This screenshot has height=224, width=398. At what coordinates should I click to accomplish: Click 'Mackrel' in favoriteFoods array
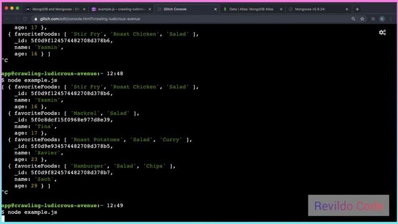[85, 113]
